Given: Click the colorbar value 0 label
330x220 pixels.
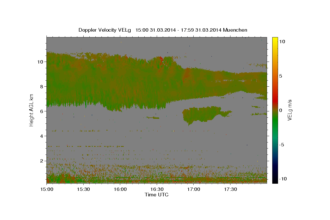Looking at the screenshot, I should (x=280, y=110).
